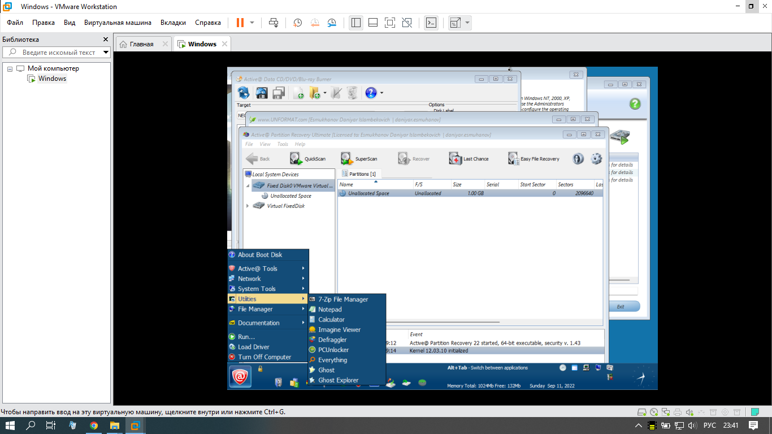772x434 pixels.
Task: Open help dropdown arrow in Burner toolbar
Action: [381, 93]
